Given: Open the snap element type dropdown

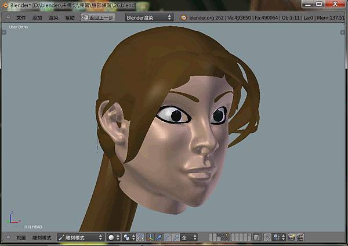Looking at the screenshot, I should pyautogui.click(x=279, y=237).
